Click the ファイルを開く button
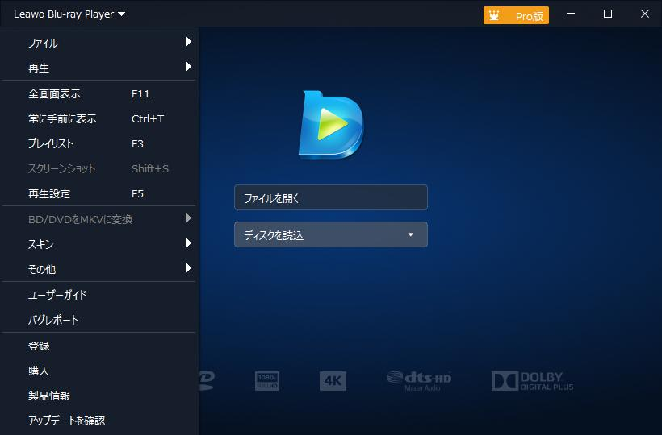662x435 pixels. 330,197
